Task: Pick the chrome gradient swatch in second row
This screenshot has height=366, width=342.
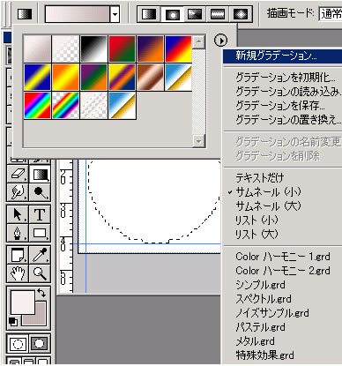Action: click(x=178, y=77)
